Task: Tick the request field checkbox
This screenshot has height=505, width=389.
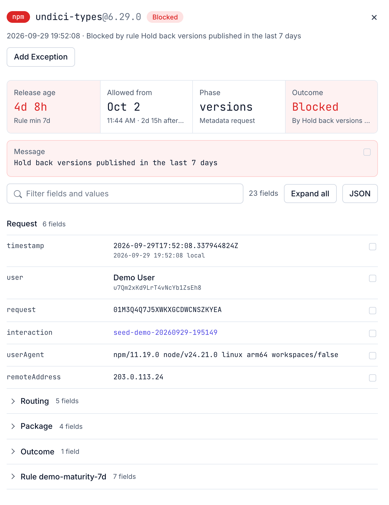Action: pos(373,311)
